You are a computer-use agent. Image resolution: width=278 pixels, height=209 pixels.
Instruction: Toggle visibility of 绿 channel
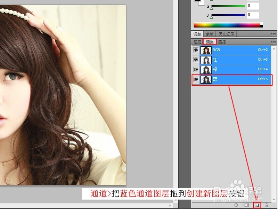196,69
